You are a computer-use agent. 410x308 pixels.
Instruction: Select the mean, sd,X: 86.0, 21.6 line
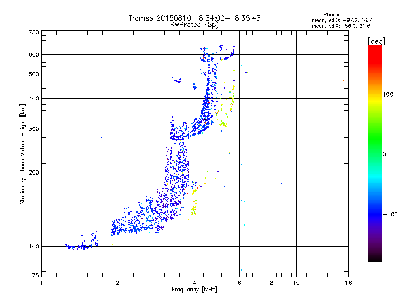[341, 26]
